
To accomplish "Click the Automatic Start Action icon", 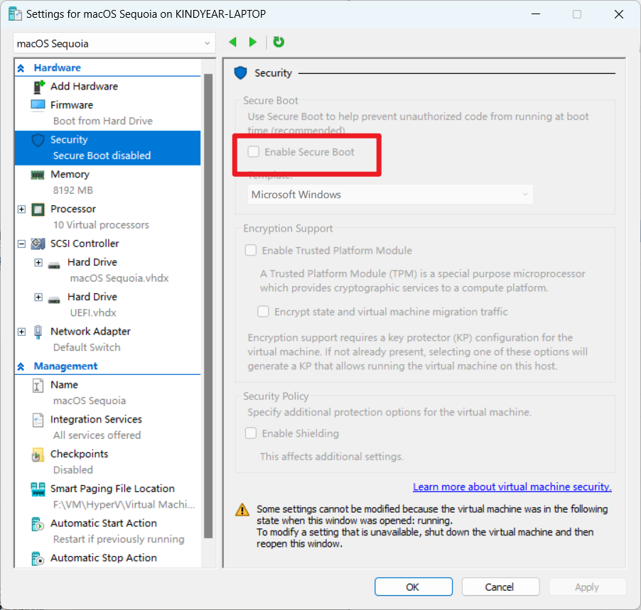I will pyautogui.click(x=38, y=524).
